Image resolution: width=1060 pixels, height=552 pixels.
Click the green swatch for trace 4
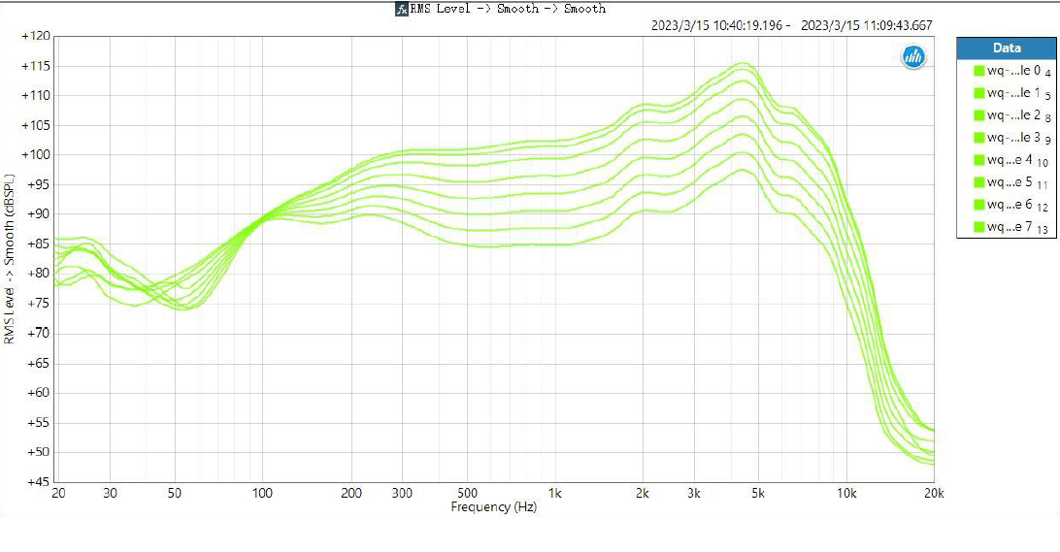[x=978, y=160]
